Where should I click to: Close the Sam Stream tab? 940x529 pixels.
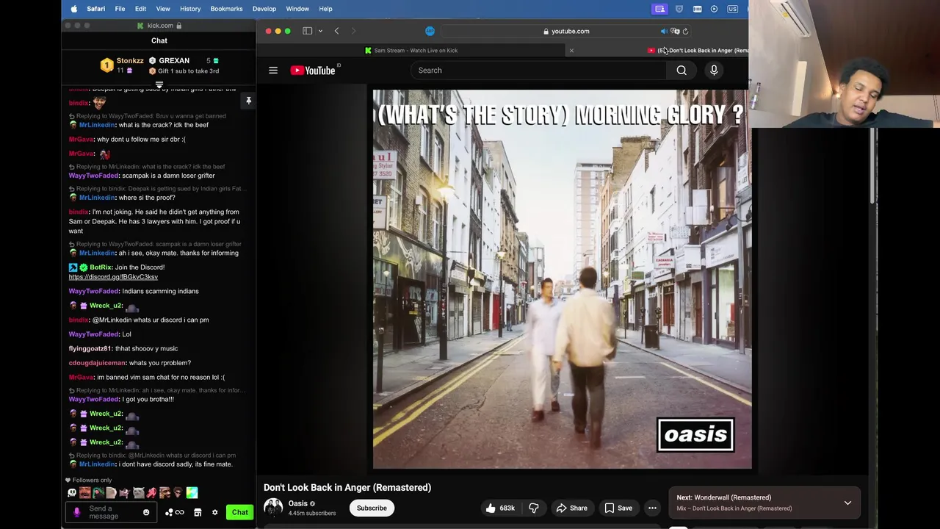point(571,51)
